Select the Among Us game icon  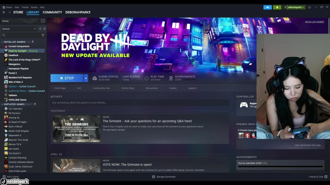pos(6,118)
